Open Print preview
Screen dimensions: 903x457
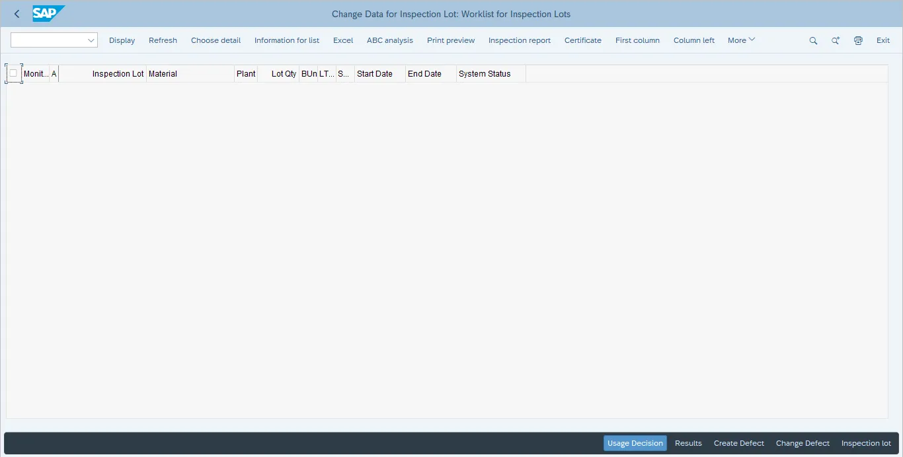[x=450, y=40]
